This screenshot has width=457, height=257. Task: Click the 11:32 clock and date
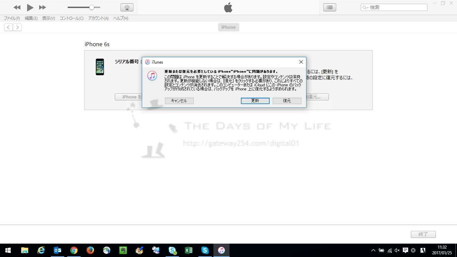click(x=442, y=250)
